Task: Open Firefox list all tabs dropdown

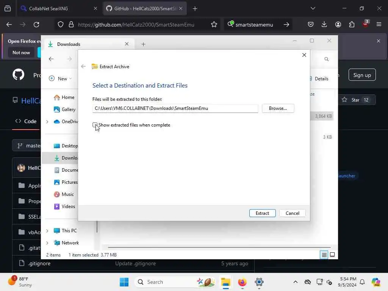Action: (313, 8)
